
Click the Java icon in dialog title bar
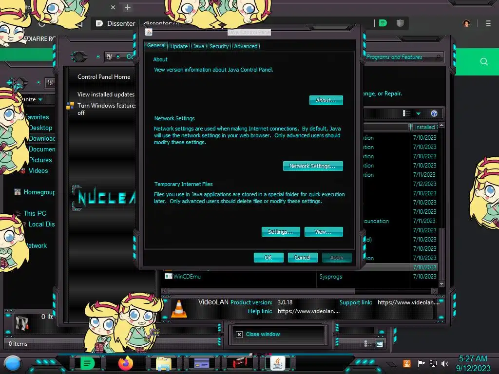148,32
